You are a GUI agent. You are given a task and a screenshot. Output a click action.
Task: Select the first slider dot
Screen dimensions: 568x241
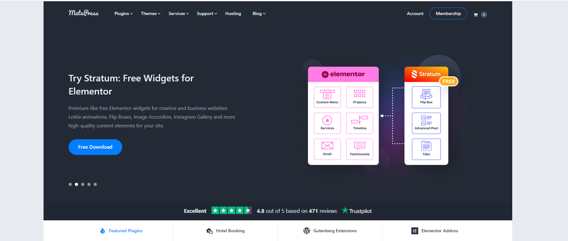pos(70,184)
